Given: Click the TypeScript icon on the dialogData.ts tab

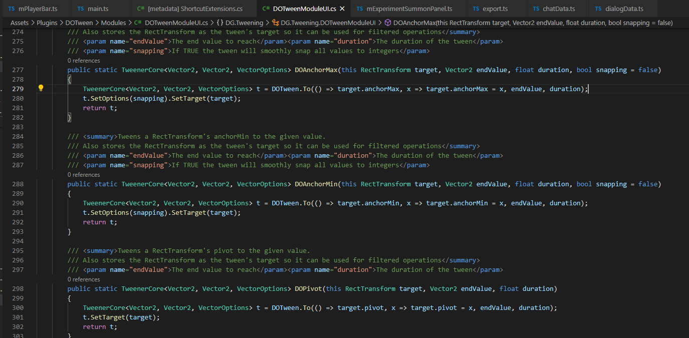Looking at the screenshot, I should click(598, 8).
